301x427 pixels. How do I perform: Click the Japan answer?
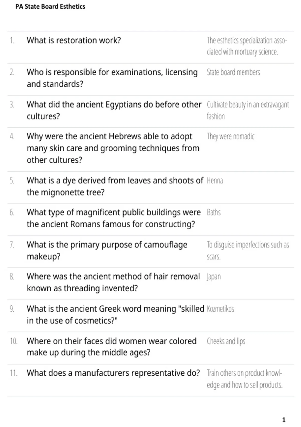(214, 277)
